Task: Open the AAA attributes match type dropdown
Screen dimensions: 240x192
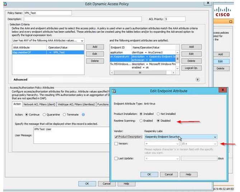Action: pos(48,41)
